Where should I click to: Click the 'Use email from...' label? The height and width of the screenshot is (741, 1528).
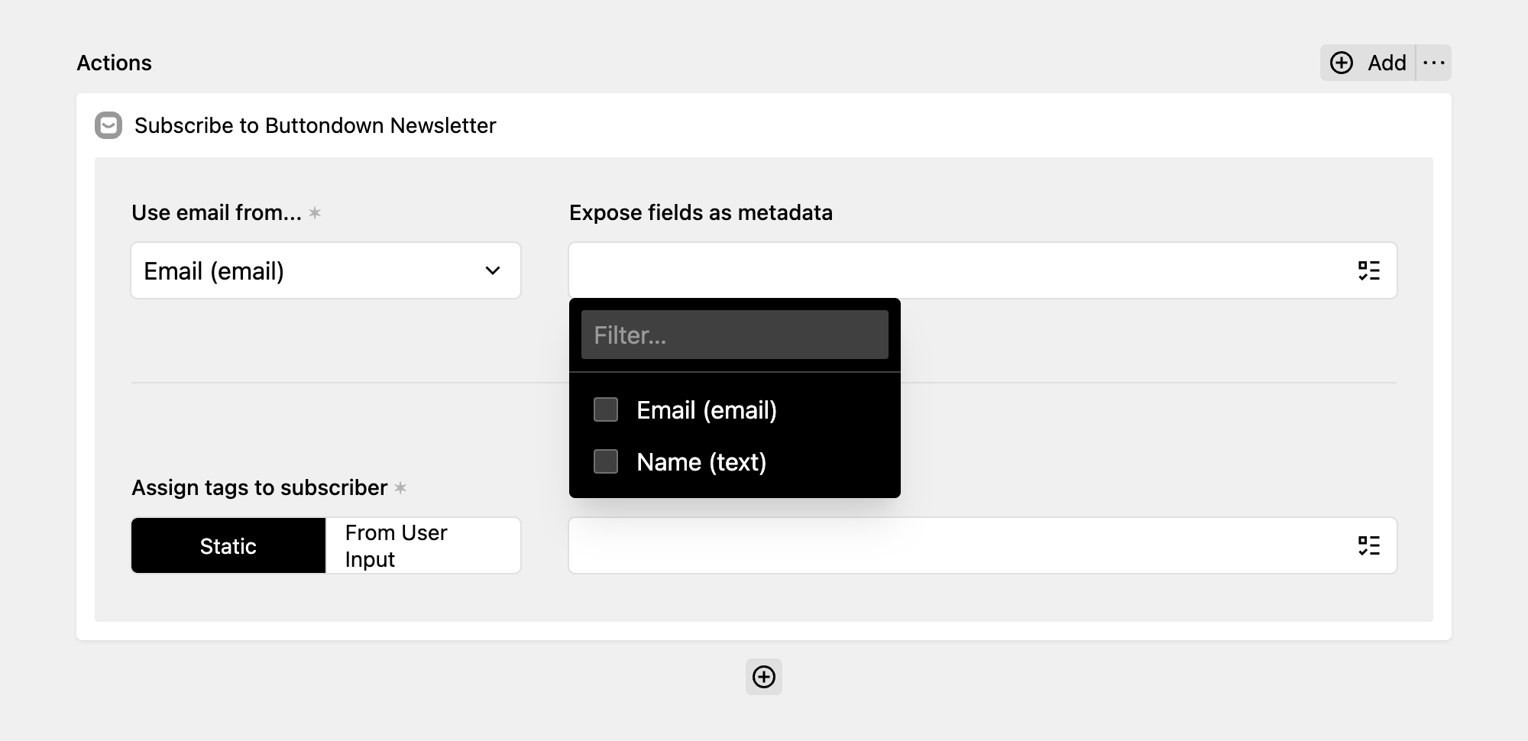tap(217, 212)
